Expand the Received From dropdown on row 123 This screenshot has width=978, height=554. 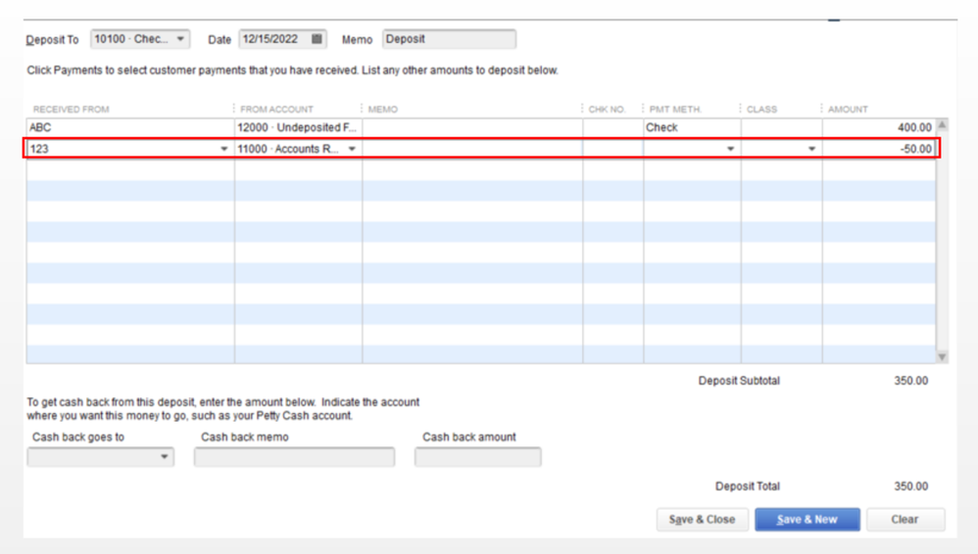[x=223, y=149]
